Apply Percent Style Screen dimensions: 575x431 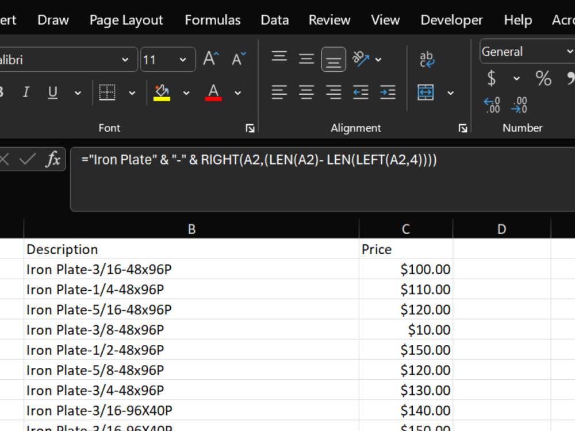point(543,78)
